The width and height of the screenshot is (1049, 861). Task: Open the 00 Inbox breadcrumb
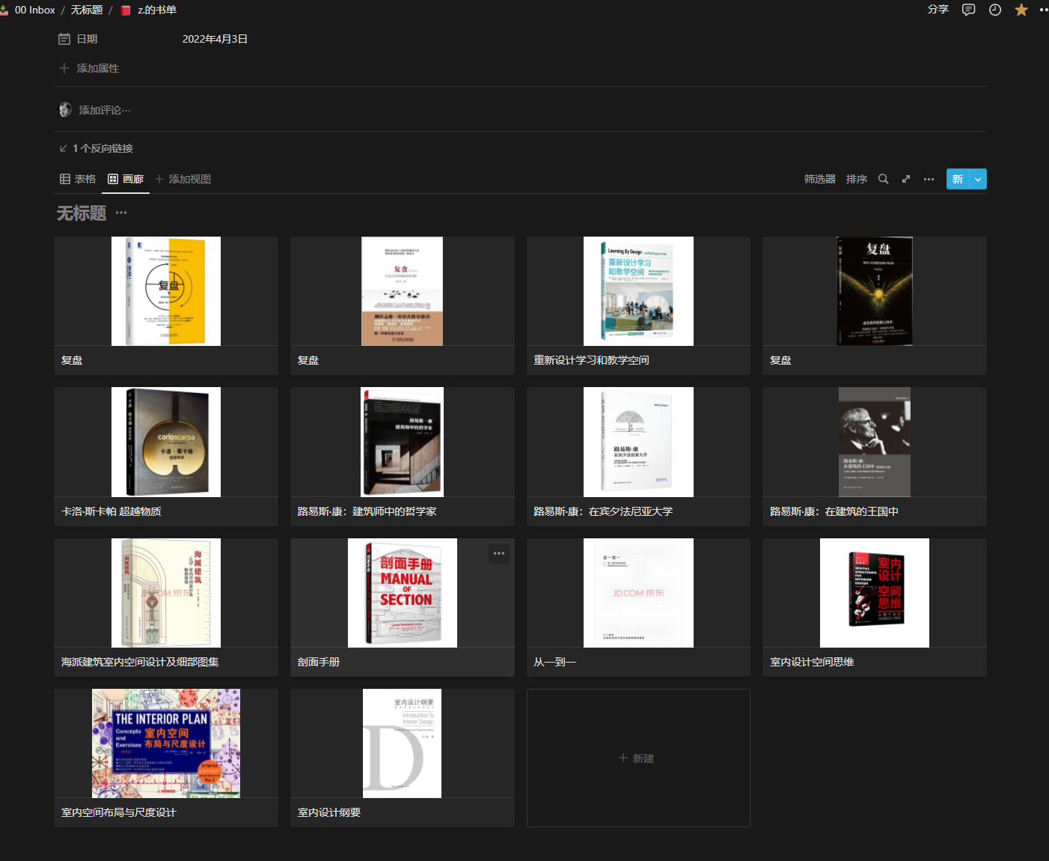35,10
